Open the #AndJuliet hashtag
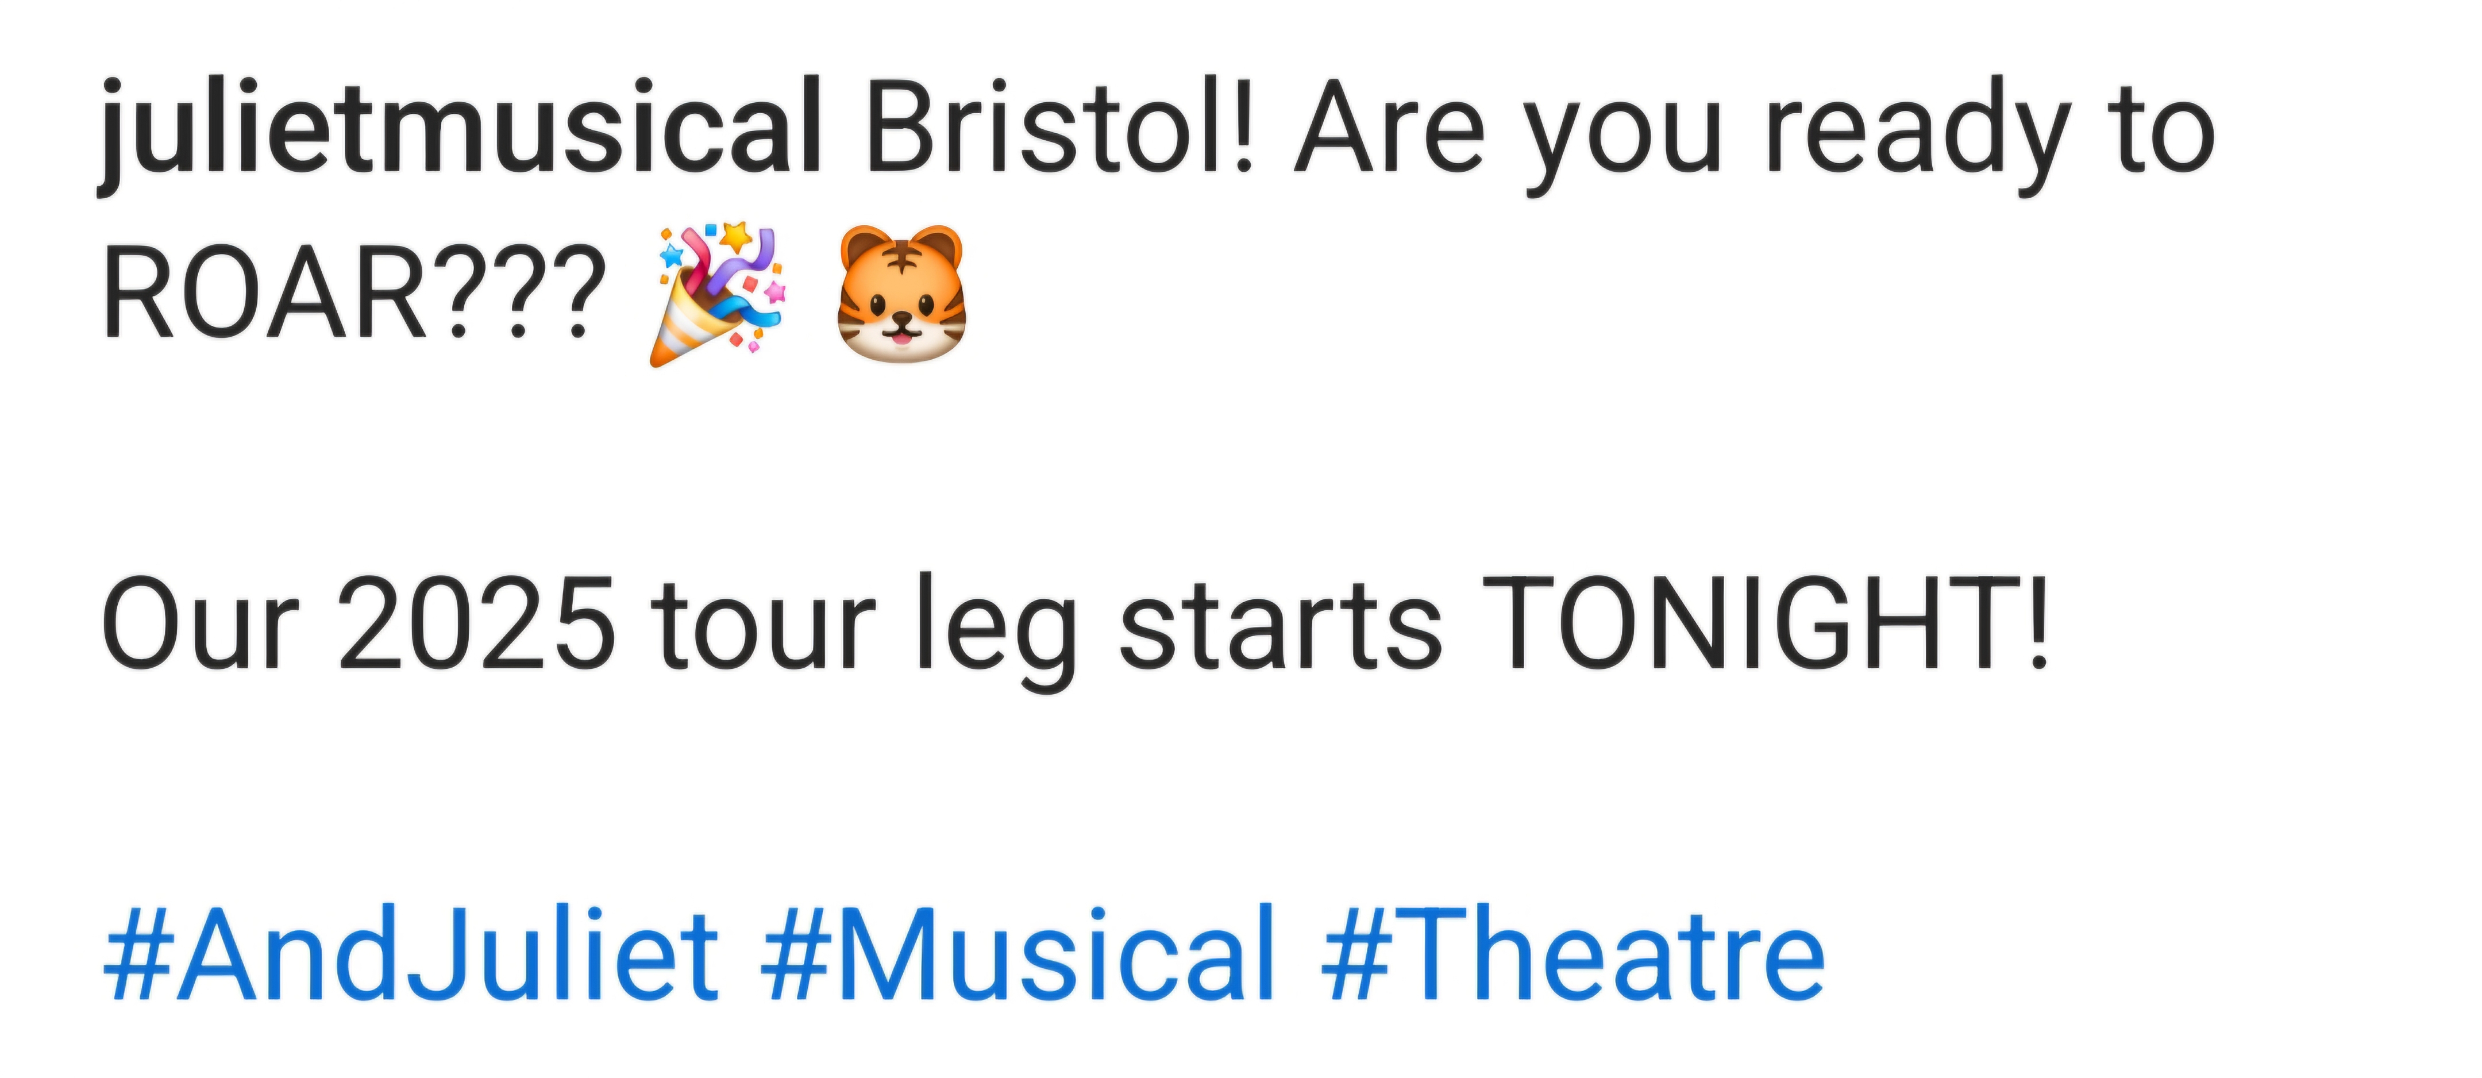 point(411,954)
